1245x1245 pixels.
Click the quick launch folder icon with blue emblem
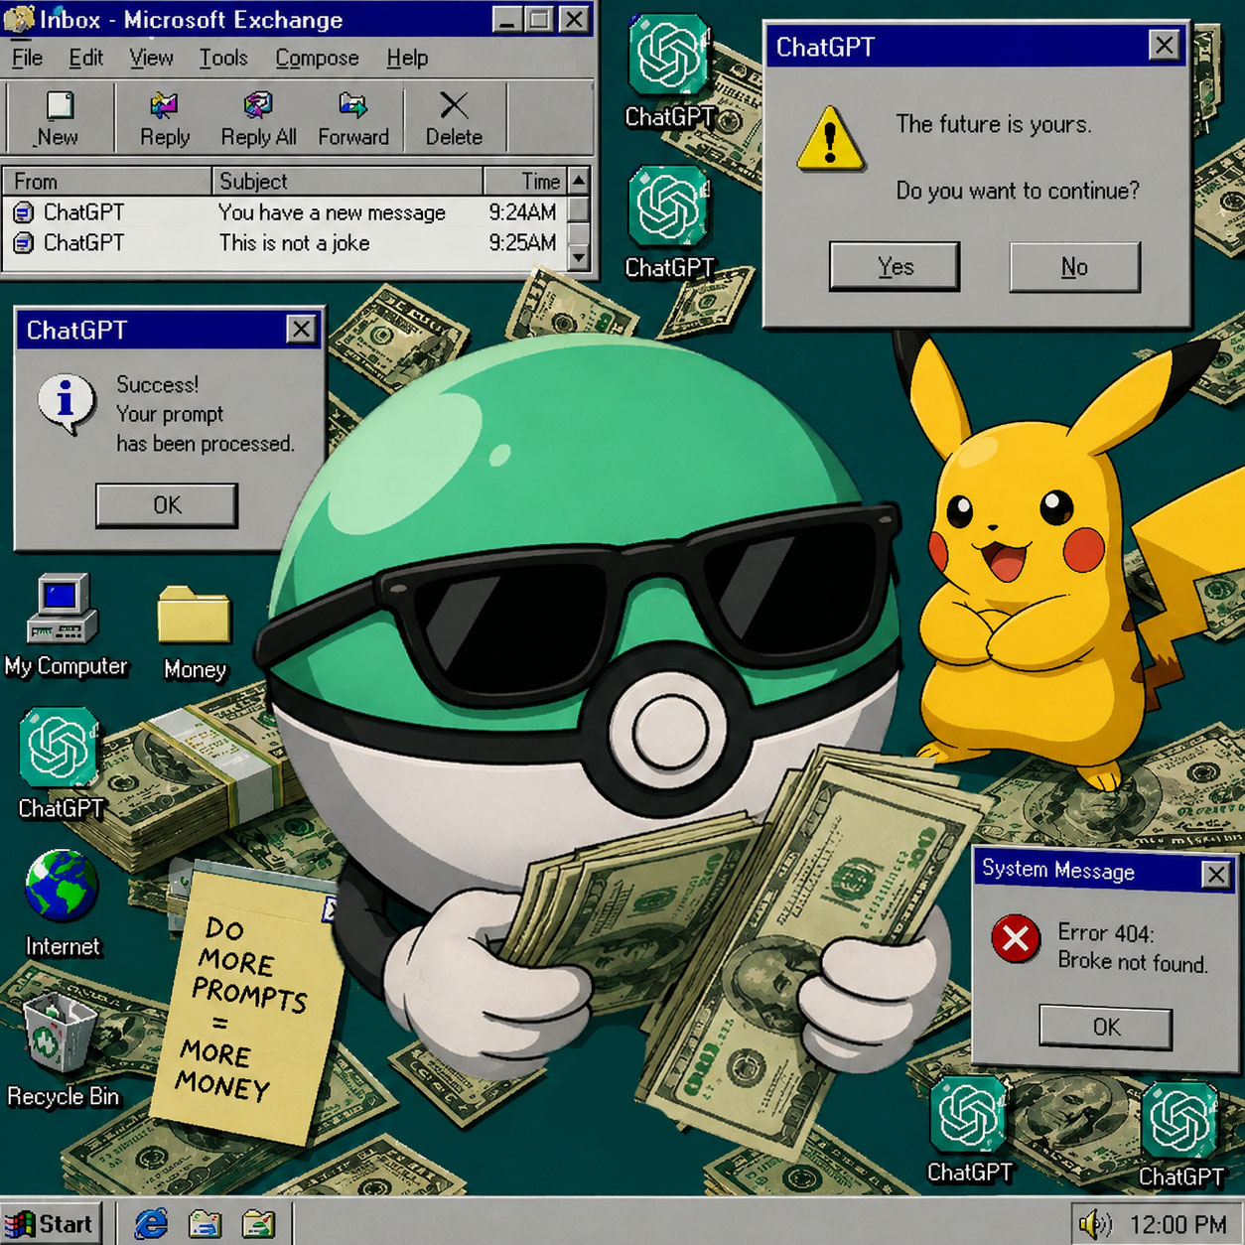click(x=205, y=1223)
